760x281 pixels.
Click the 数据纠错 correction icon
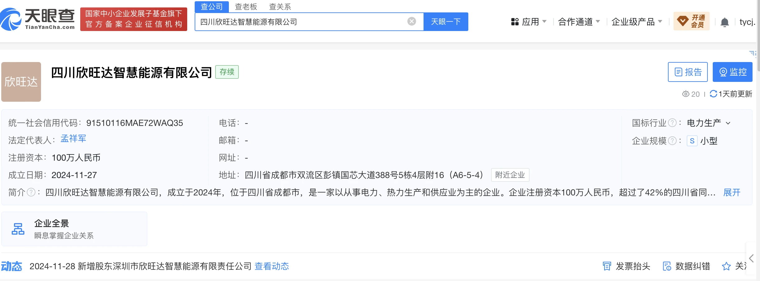[667, 266]
